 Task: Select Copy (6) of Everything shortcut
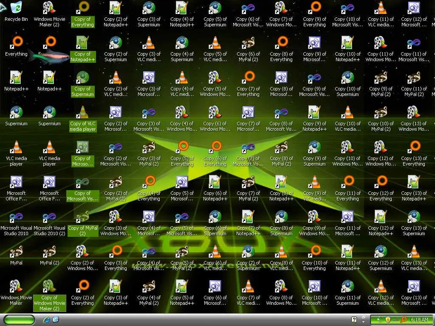[x=215, y=153]
